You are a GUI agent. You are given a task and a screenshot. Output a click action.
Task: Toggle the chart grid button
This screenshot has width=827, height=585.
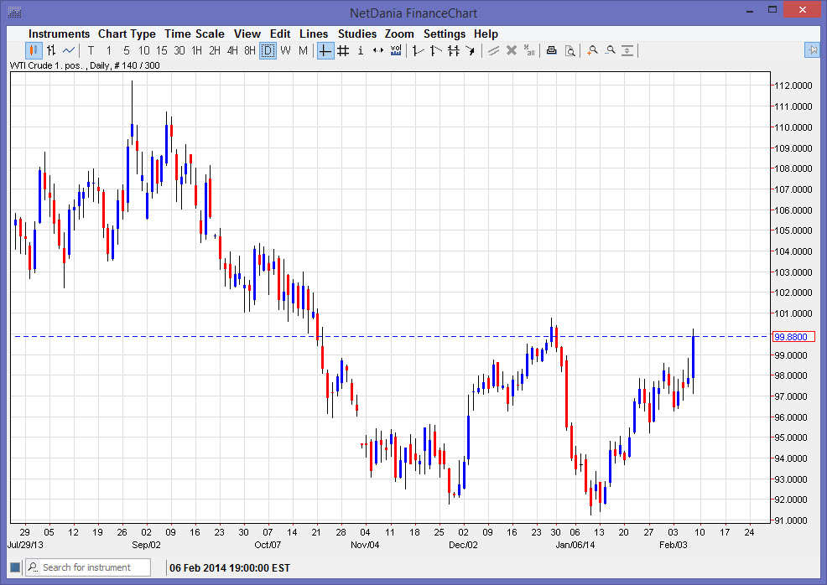pyautogui.click(x=343, y=50)
